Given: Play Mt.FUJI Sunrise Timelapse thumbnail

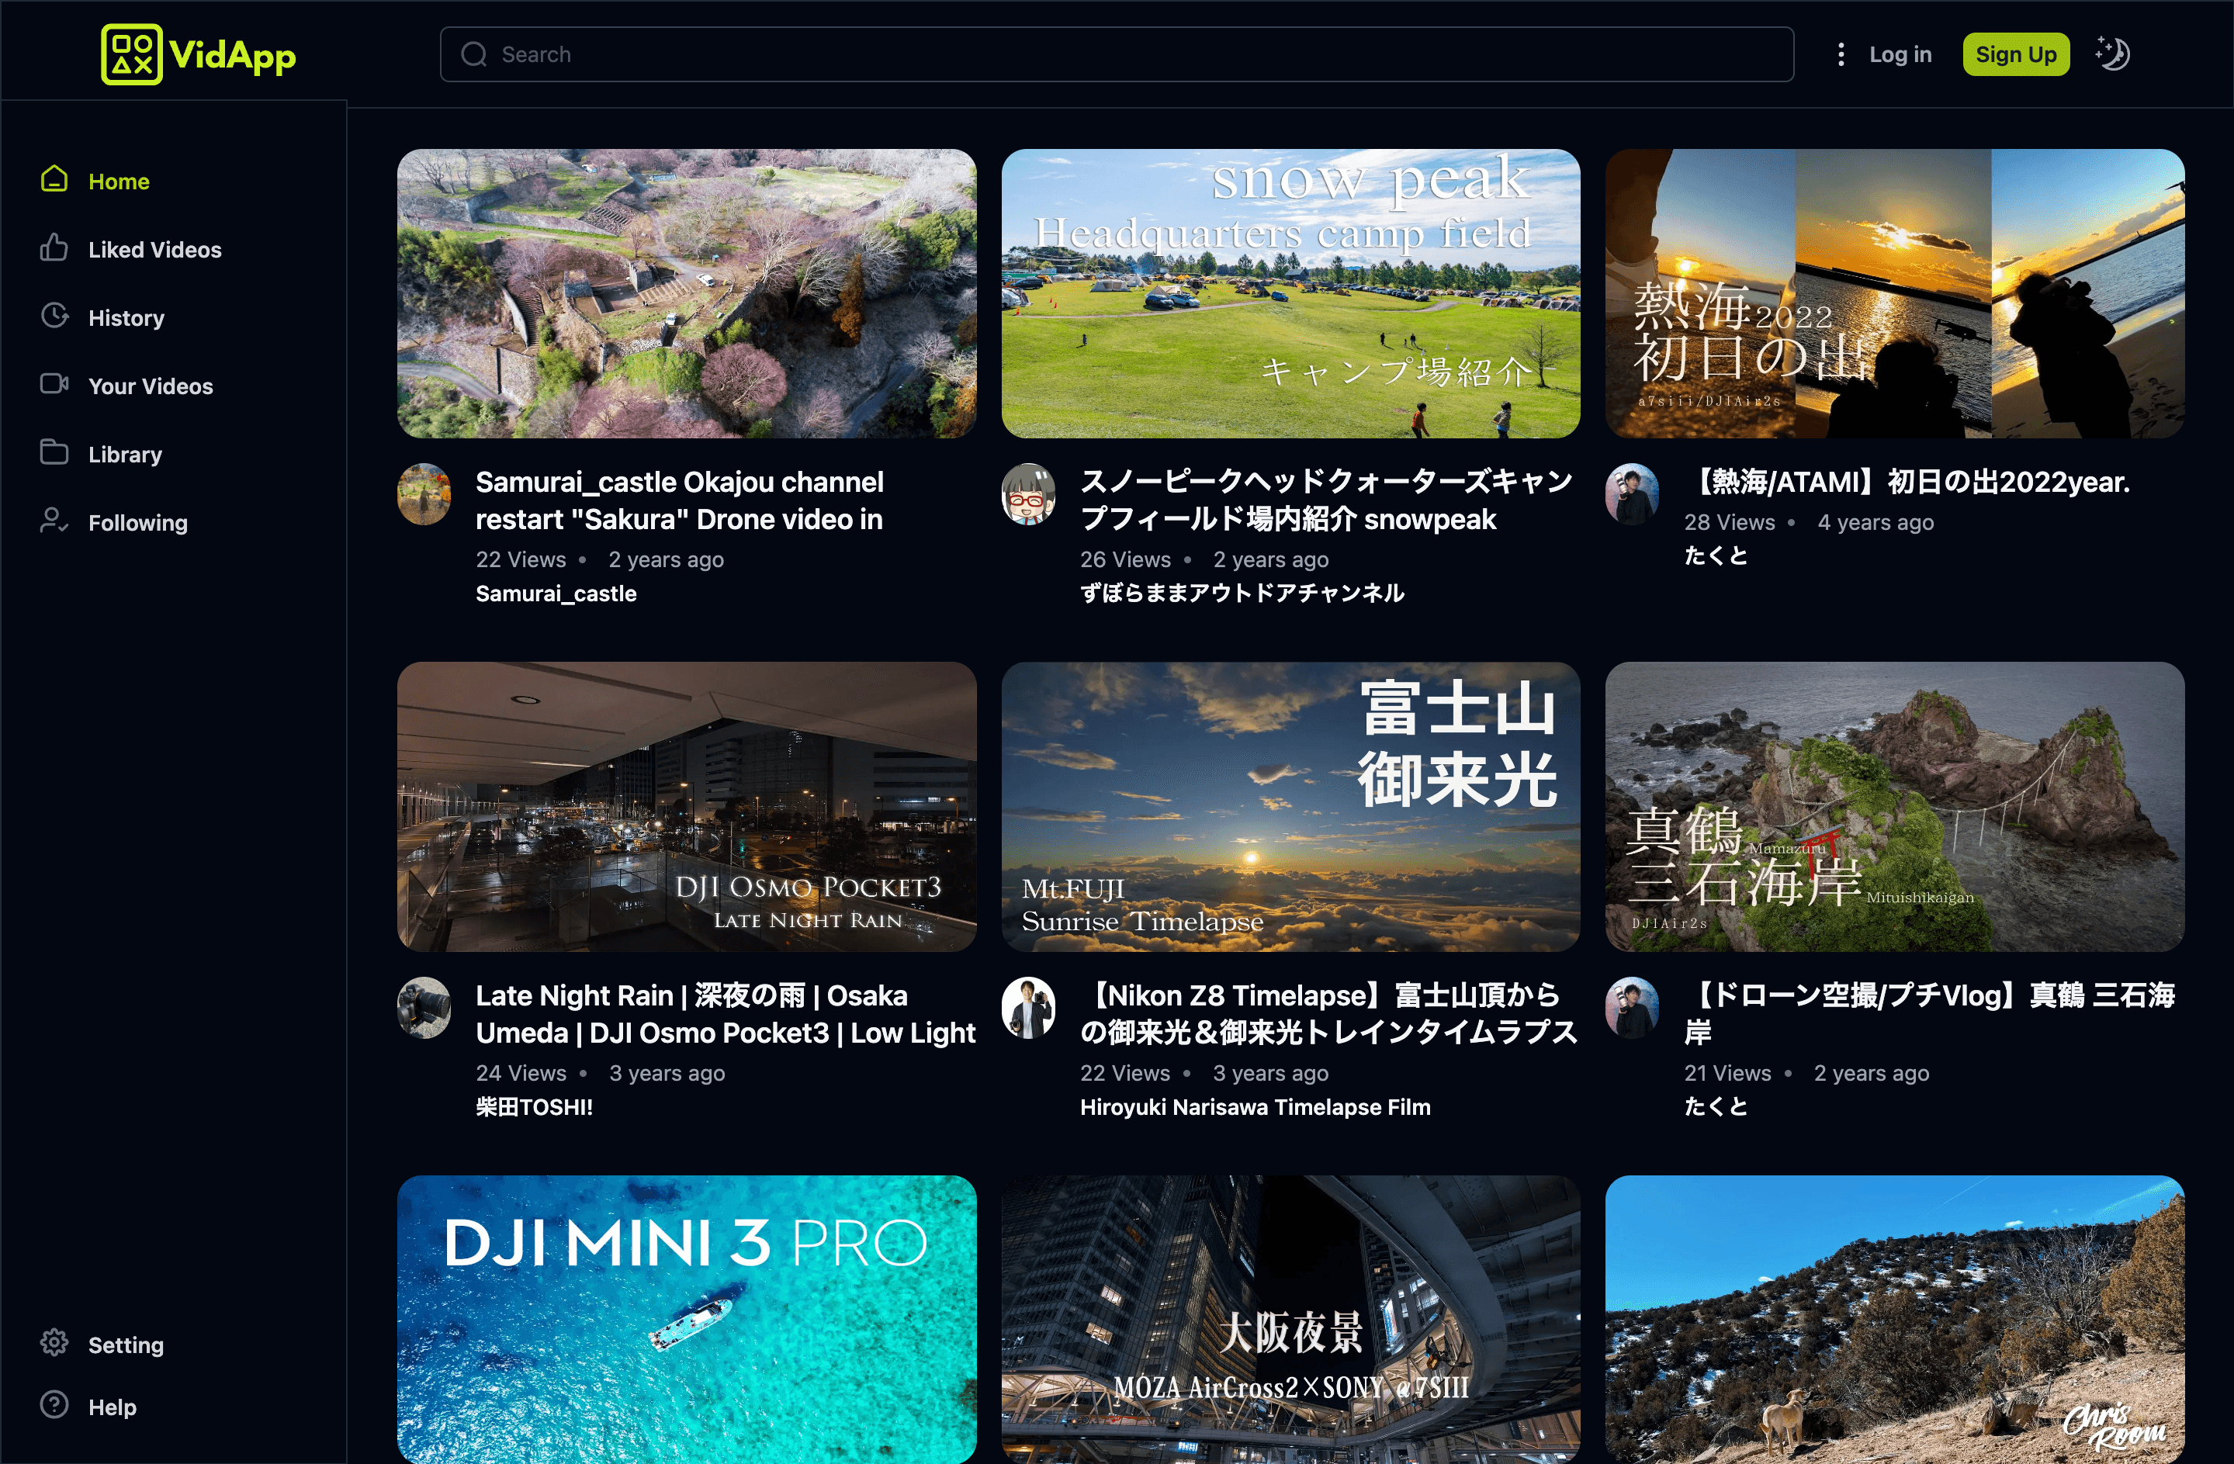Looking at the screenshot, I should point(1290,806).
